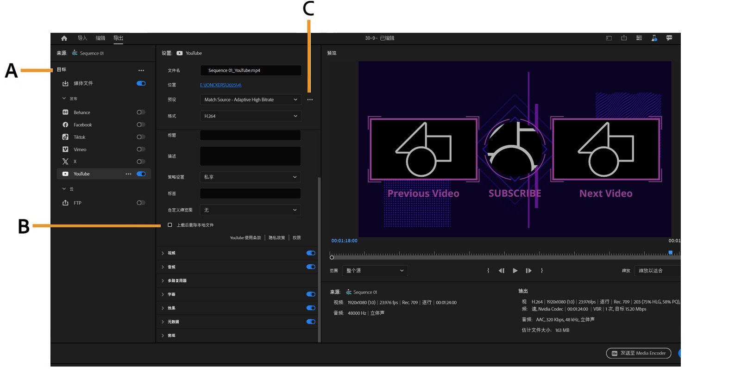Turn off the YouTube destination toggle

pos(141,174)
